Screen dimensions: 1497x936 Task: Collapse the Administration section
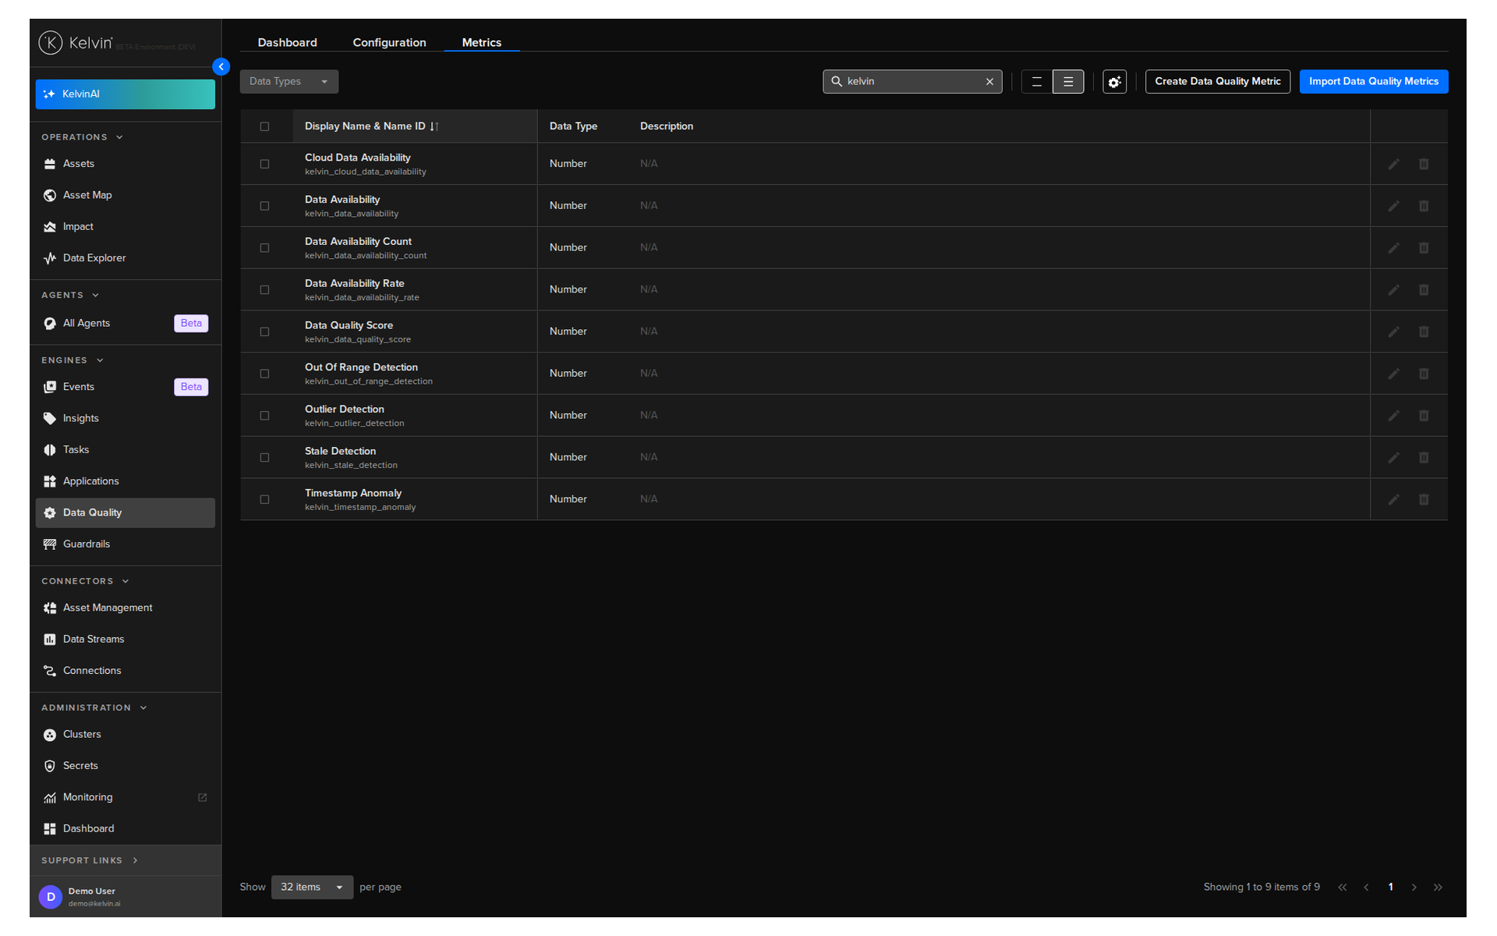94,708
